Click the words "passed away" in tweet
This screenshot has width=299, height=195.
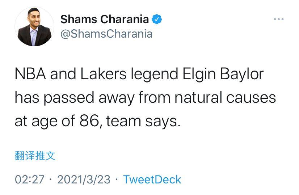click(x=89, y=98)
